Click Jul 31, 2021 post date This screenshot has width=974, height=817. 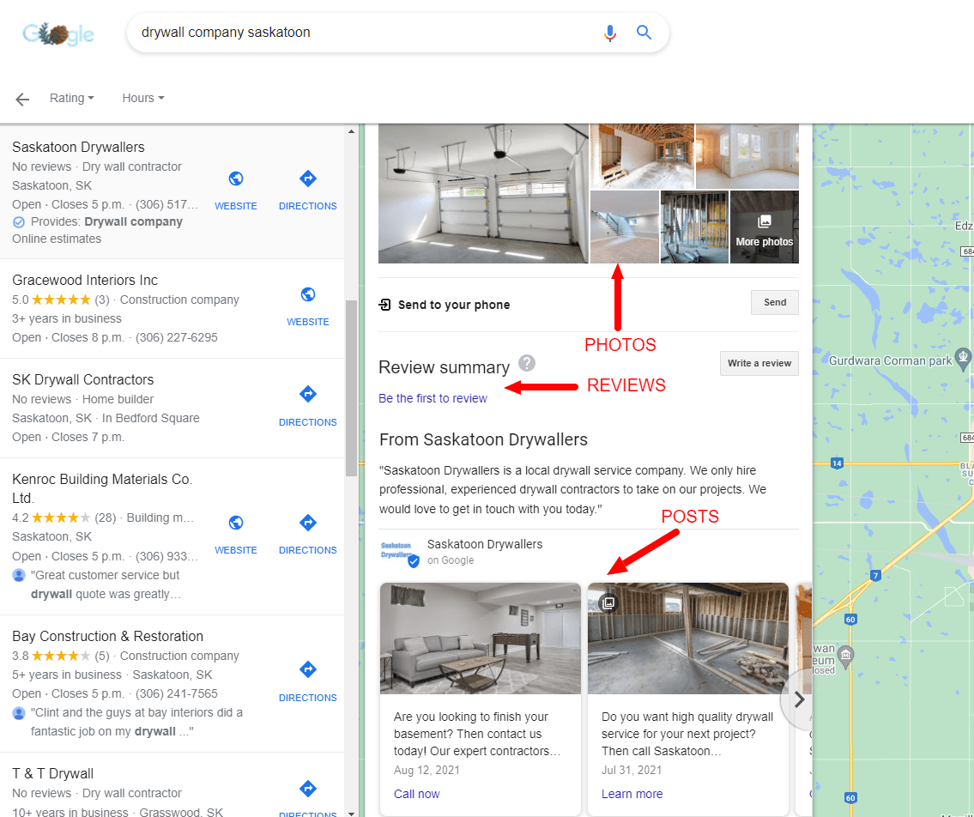tap(631, 771)
